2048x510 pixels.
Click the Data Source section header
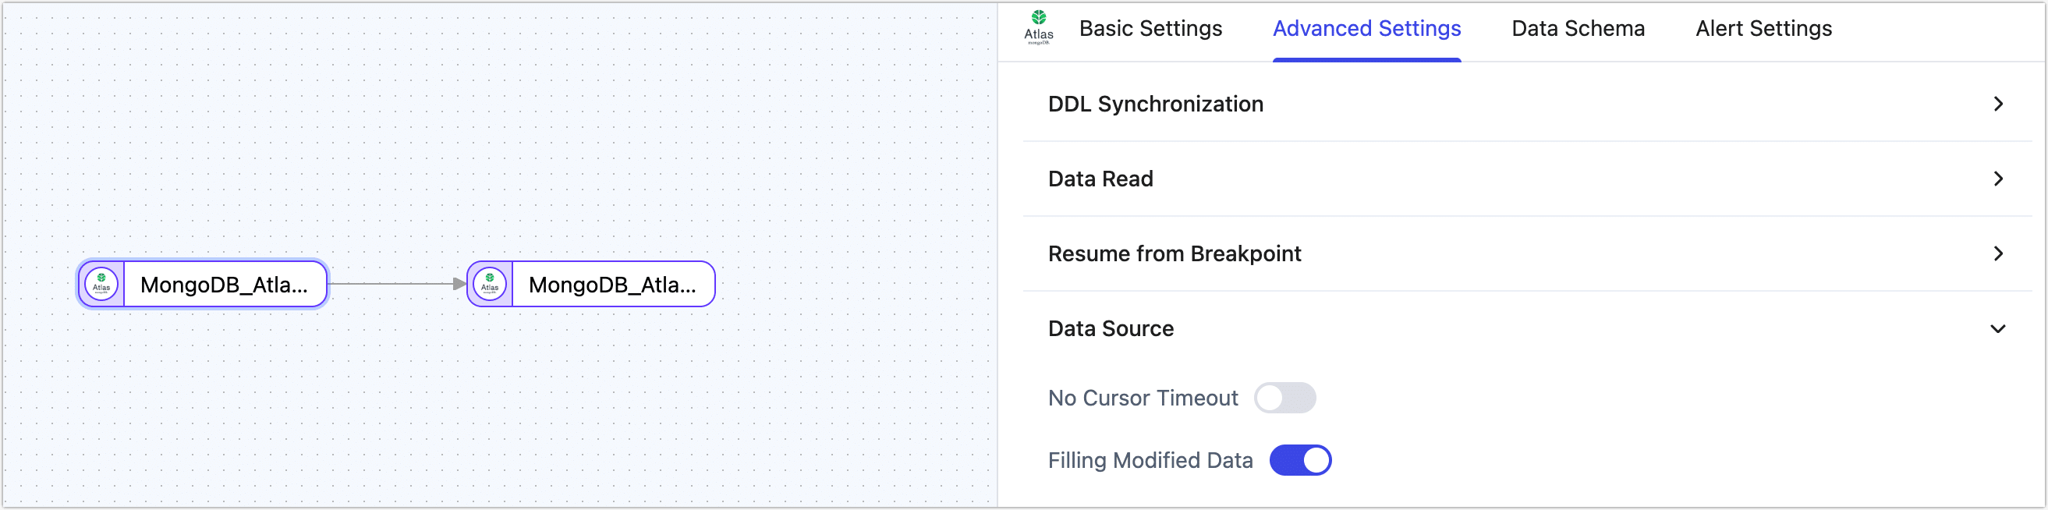1111,328
